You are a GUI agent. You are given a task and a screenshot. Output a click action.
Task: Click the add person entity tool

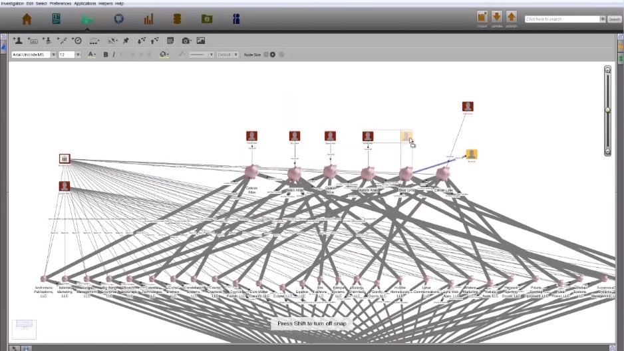point(17,40)
